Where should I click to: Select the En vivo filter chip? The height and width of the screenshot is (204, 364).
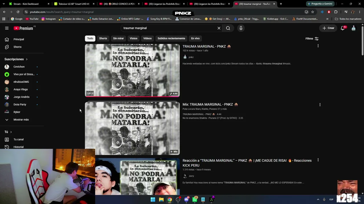pos(195,39)
